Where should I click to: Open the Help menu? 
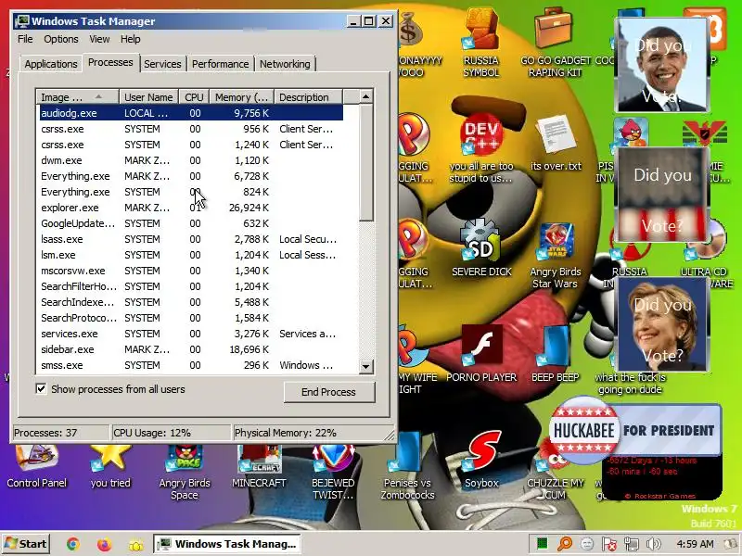130,39
